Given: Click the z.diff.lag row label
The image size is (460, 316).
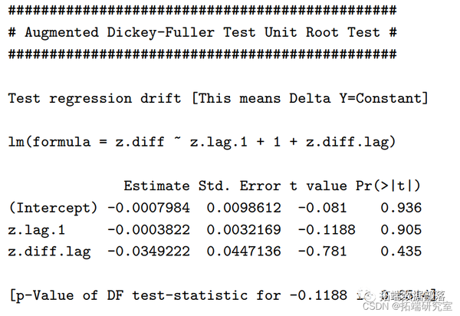Looking at the screenshot, I should pyautogui.click(x=49, y=251).
